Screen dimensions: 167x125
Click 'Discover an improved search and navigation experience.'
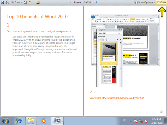tap(39, 31)
